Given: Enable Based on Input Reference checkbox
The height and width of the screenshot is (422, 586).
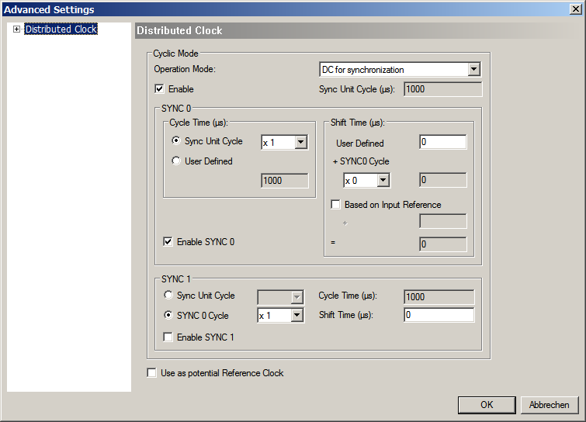Looking at the screenshot, I should point(336,205).
